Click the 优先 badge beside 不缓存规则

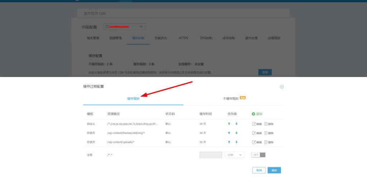(x=243, y=98)
